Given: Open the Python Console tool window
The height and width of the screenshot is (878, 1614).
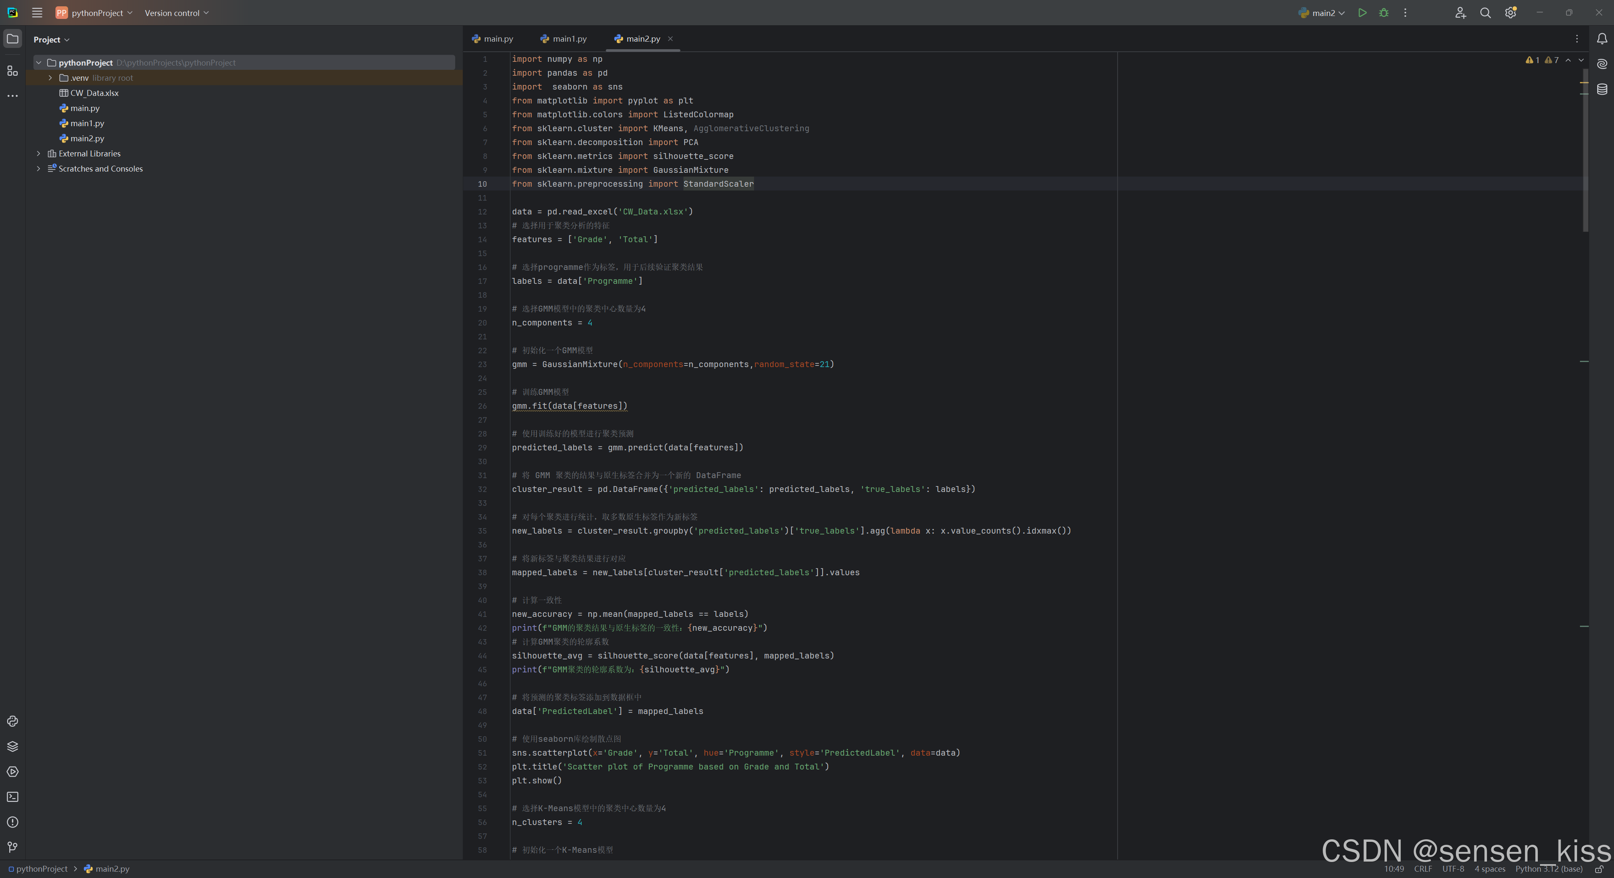Looking at the screenshot, I should point(13,721).
